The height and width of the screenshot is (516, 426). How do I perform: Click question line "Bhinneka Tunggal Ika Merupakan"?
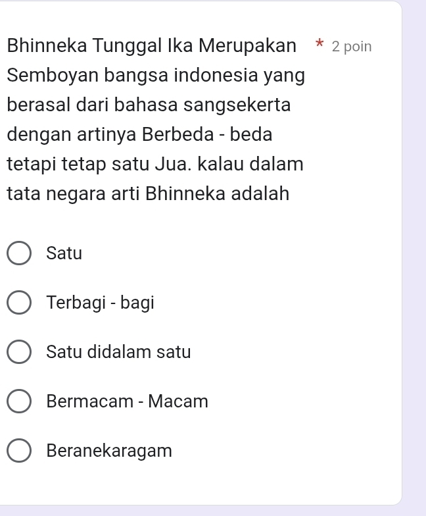pyautogui.click(x=151, y=47)
